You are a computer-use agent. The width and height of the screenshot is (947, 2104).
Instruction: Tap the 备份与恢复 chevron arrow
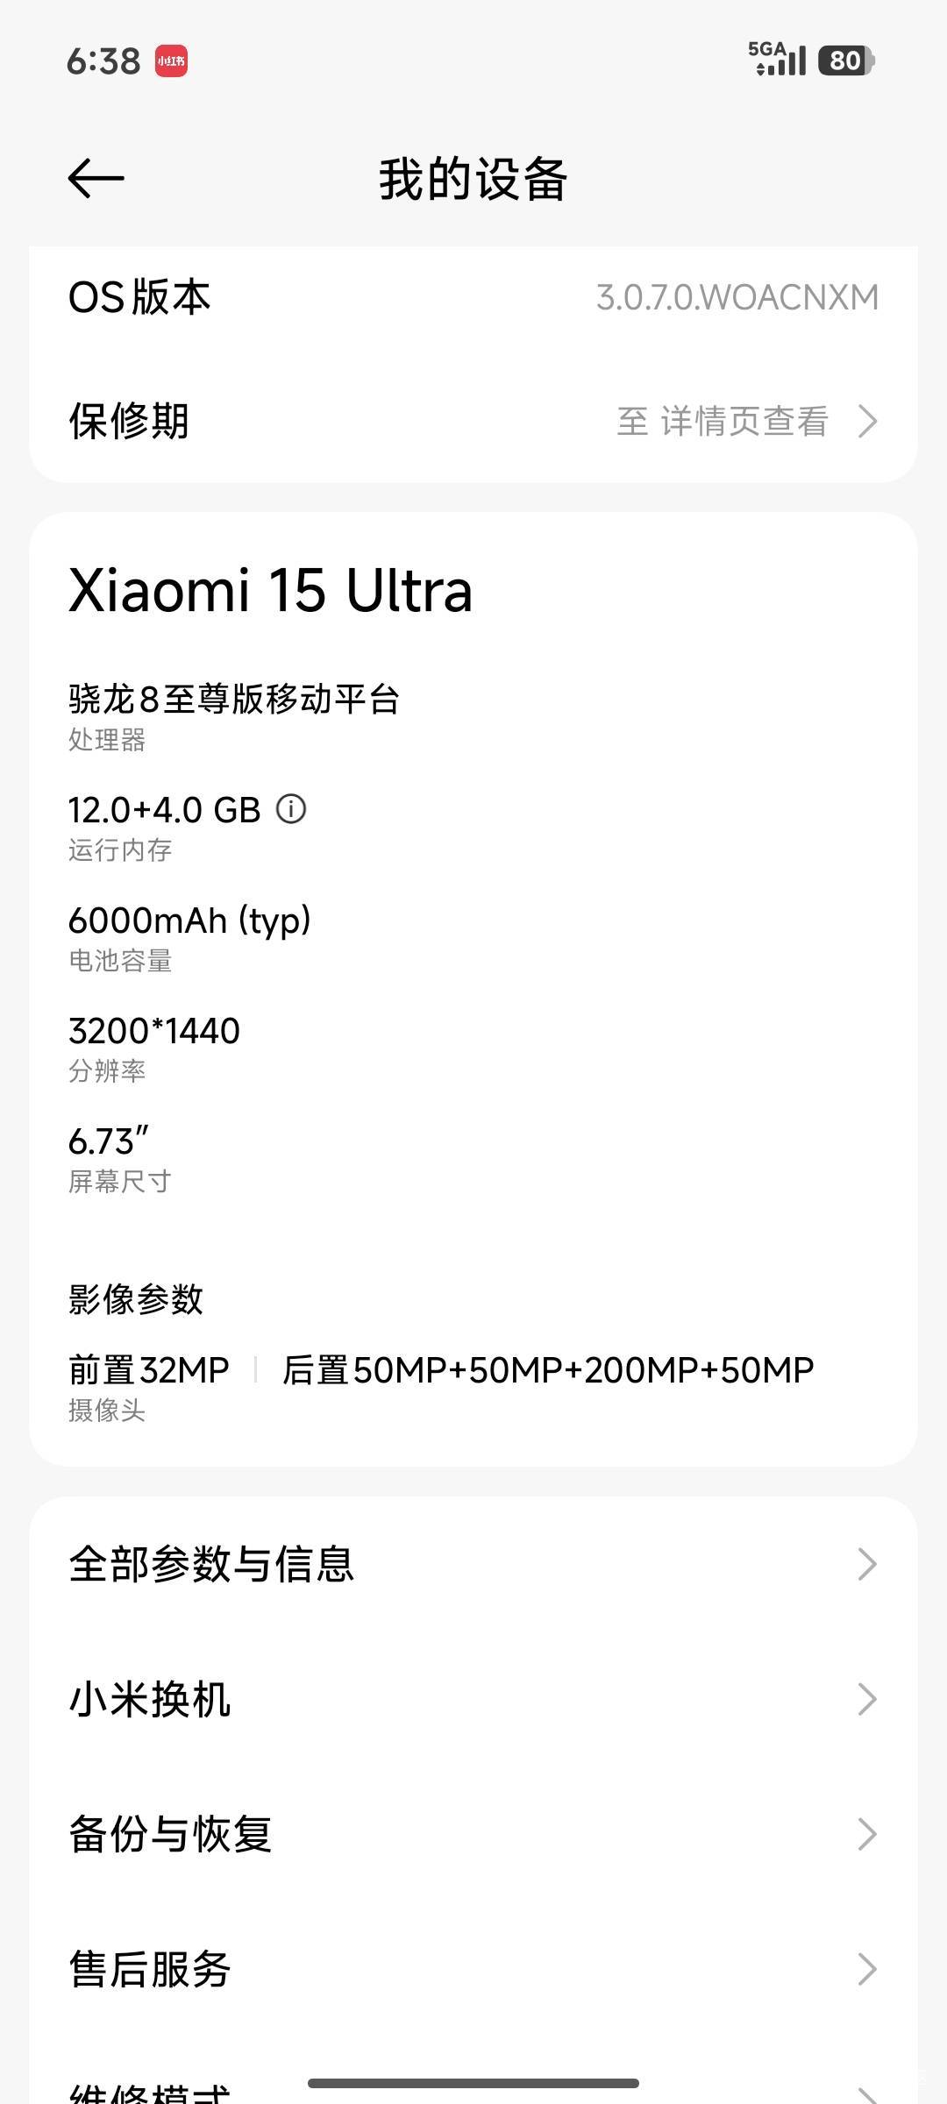click(867, 1834)
